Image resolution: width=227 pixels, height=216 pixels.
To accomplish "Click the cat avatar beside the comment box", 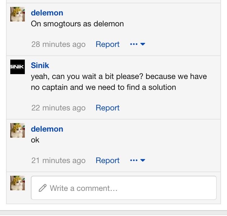I will pyautogui.click(x=18, y=183).
